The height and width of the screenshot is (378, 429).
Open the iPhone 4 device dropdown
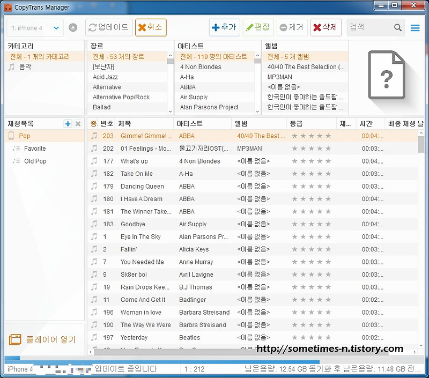pyautogui.click(x=35, y=28)
